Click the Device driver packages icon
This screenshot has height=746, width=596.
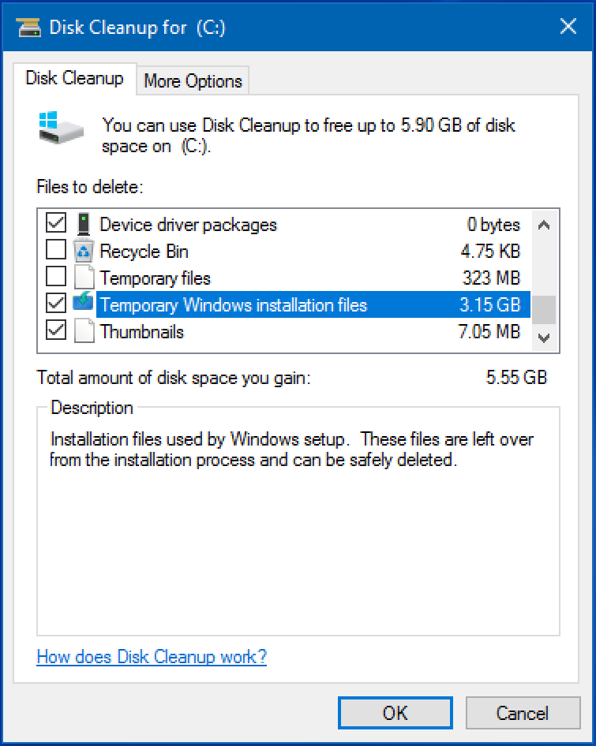pos(84,224)
